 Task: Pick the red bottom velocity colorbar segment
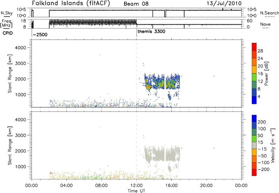click(x=254, y=172)
